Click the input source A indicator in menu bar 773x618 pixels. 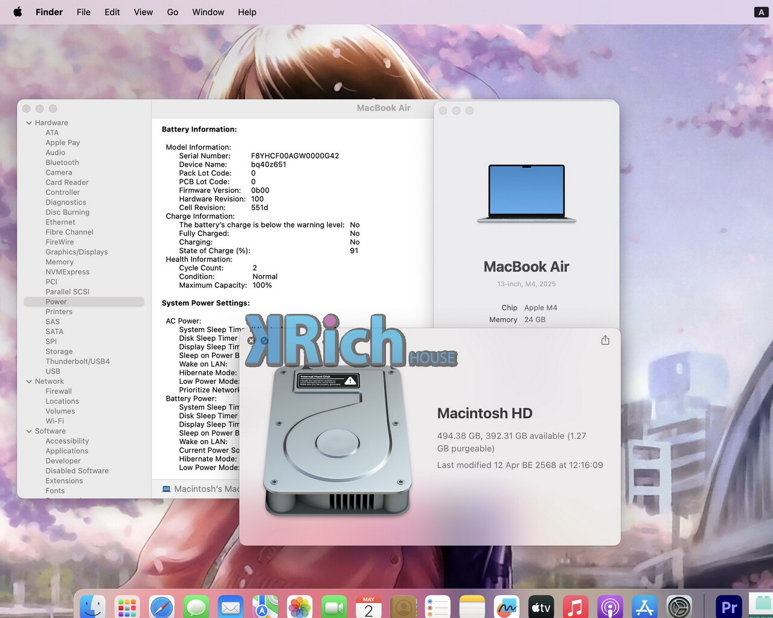coord(761,12)
